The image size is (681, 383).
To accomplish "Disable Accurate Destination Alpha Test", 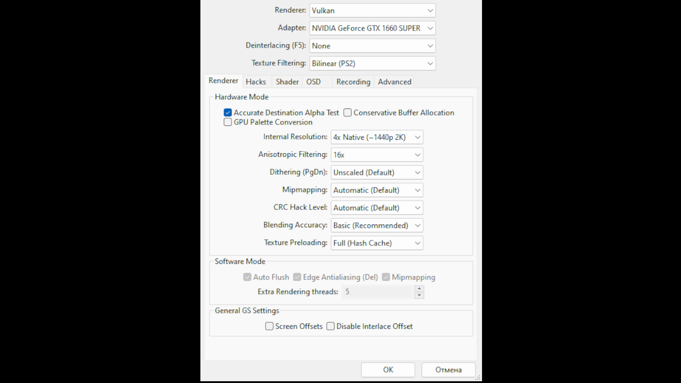I will point(228,112).
